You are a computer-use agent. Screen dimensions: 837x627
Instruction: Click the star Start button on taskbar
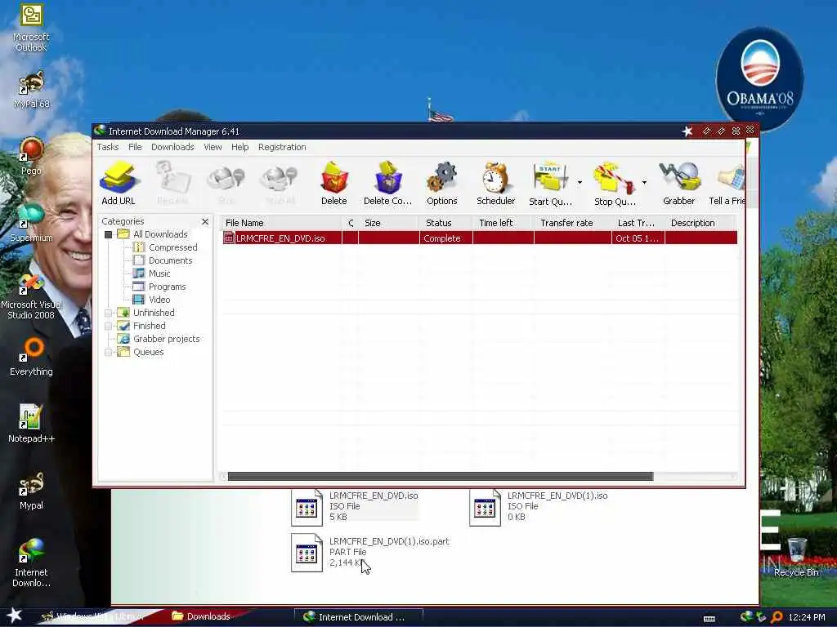(15, 616)
